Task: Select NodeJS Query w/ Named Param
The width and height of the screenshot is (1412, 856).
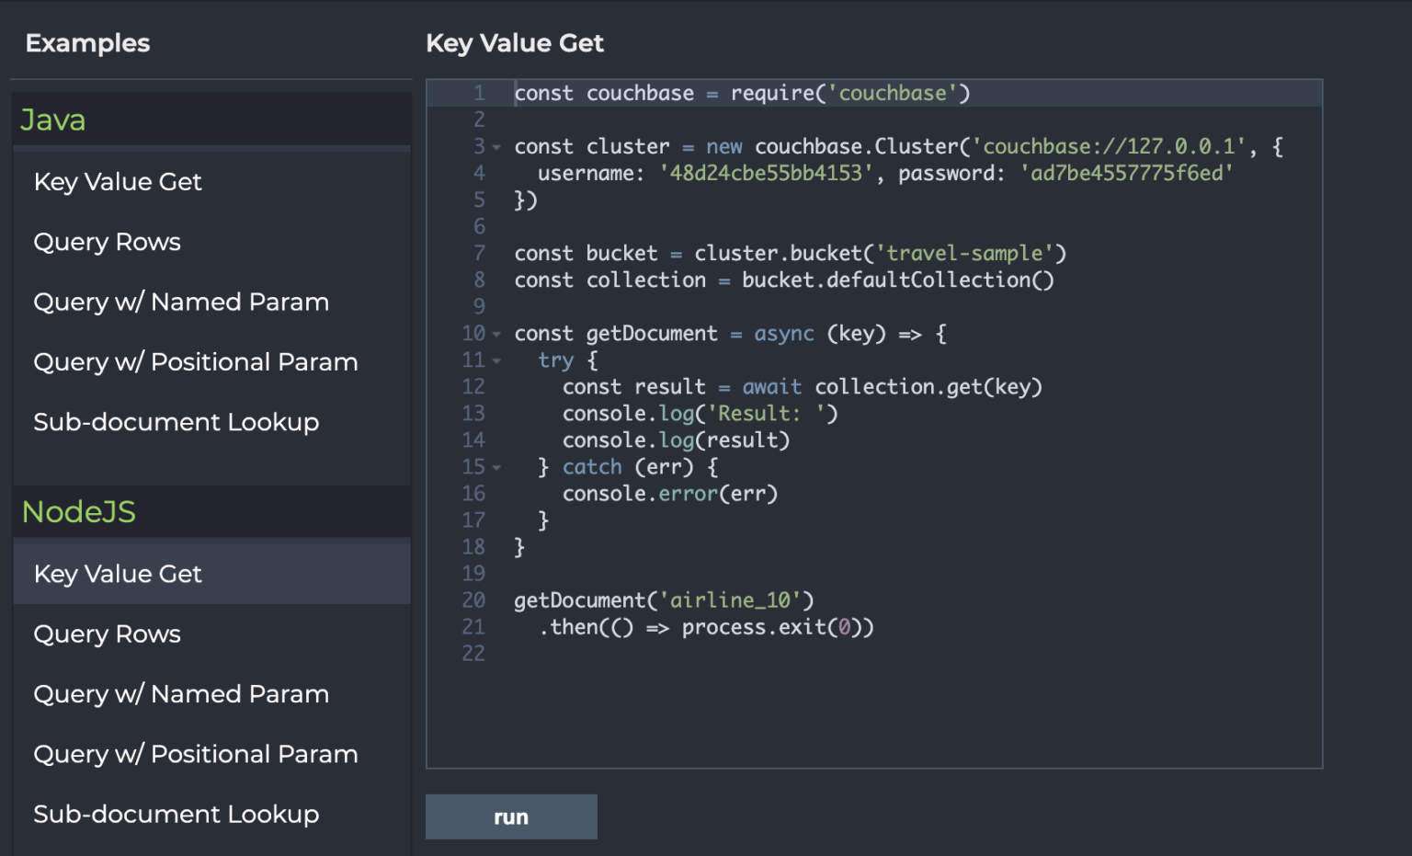Action: [181, 693]
